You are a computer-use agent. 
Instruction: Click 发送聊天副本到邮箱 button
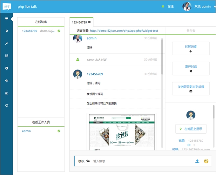coord(191,89)
